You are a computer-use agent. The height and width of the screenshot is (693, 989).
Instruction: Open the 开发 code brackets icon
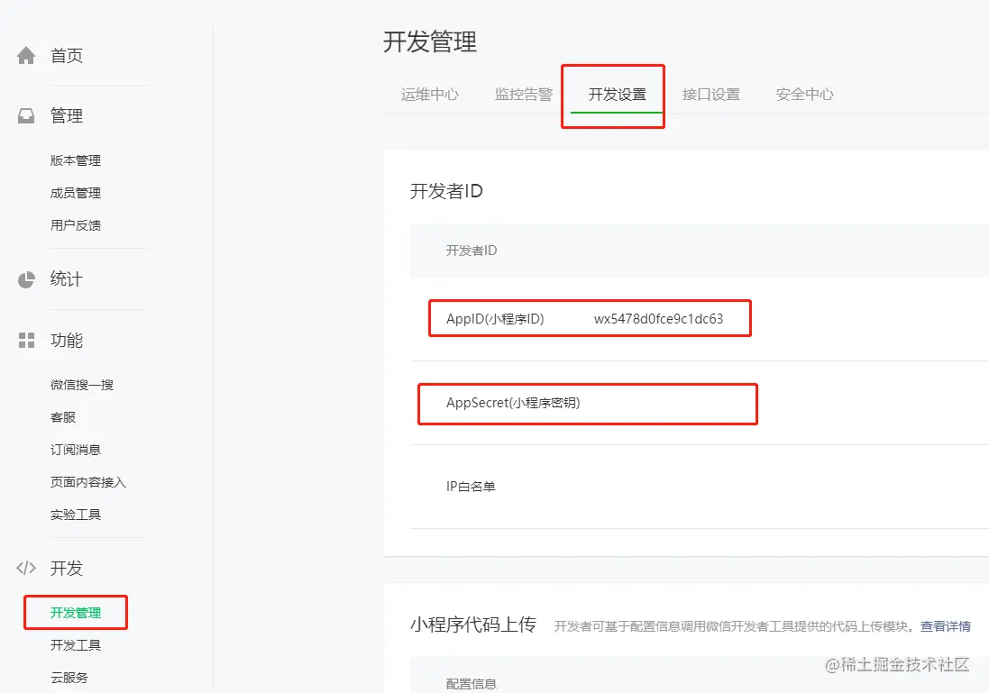pyautogui.click(x=25, y=568)
